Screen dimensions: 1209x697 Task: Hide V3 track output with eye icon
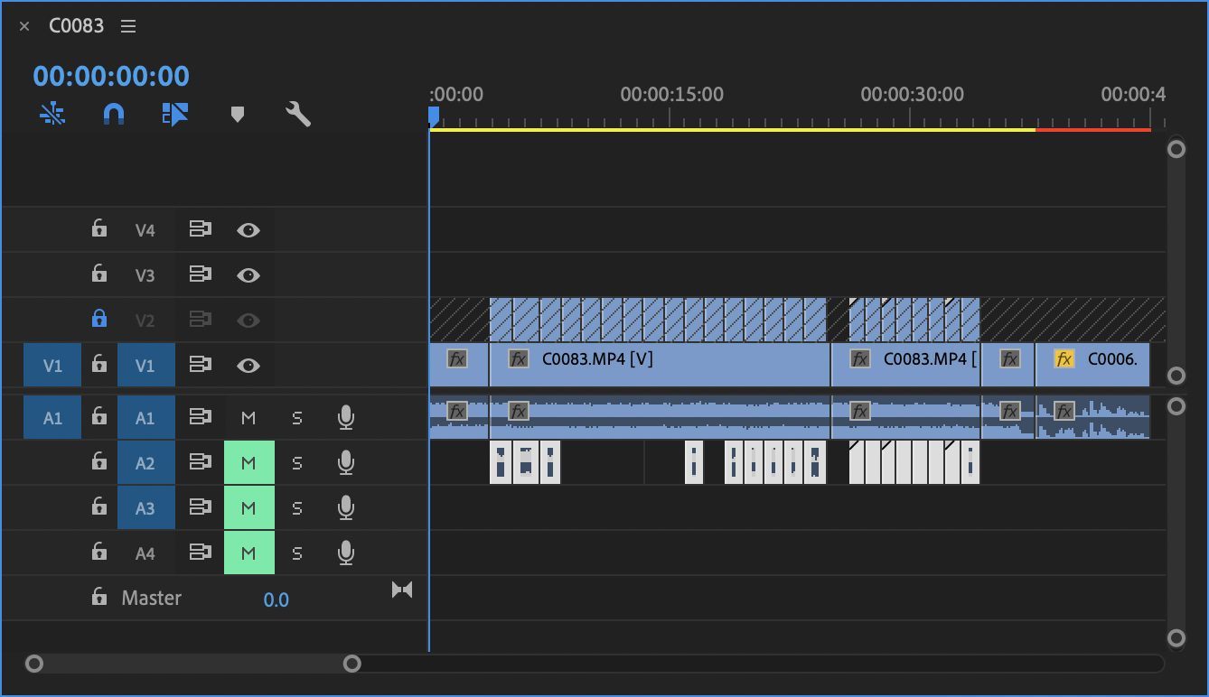click(x=248, y=274)
